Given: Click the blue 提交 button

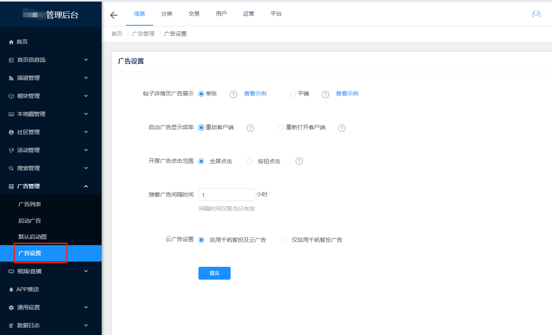Looking at the screenshot, I should coord(215,273).
